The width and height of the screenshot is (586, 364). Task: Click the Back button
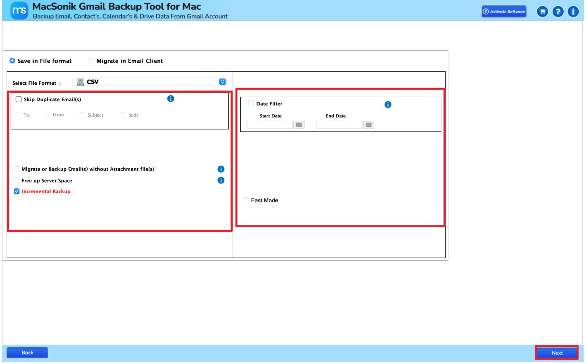pyautogui.click(x=27, y=353)
